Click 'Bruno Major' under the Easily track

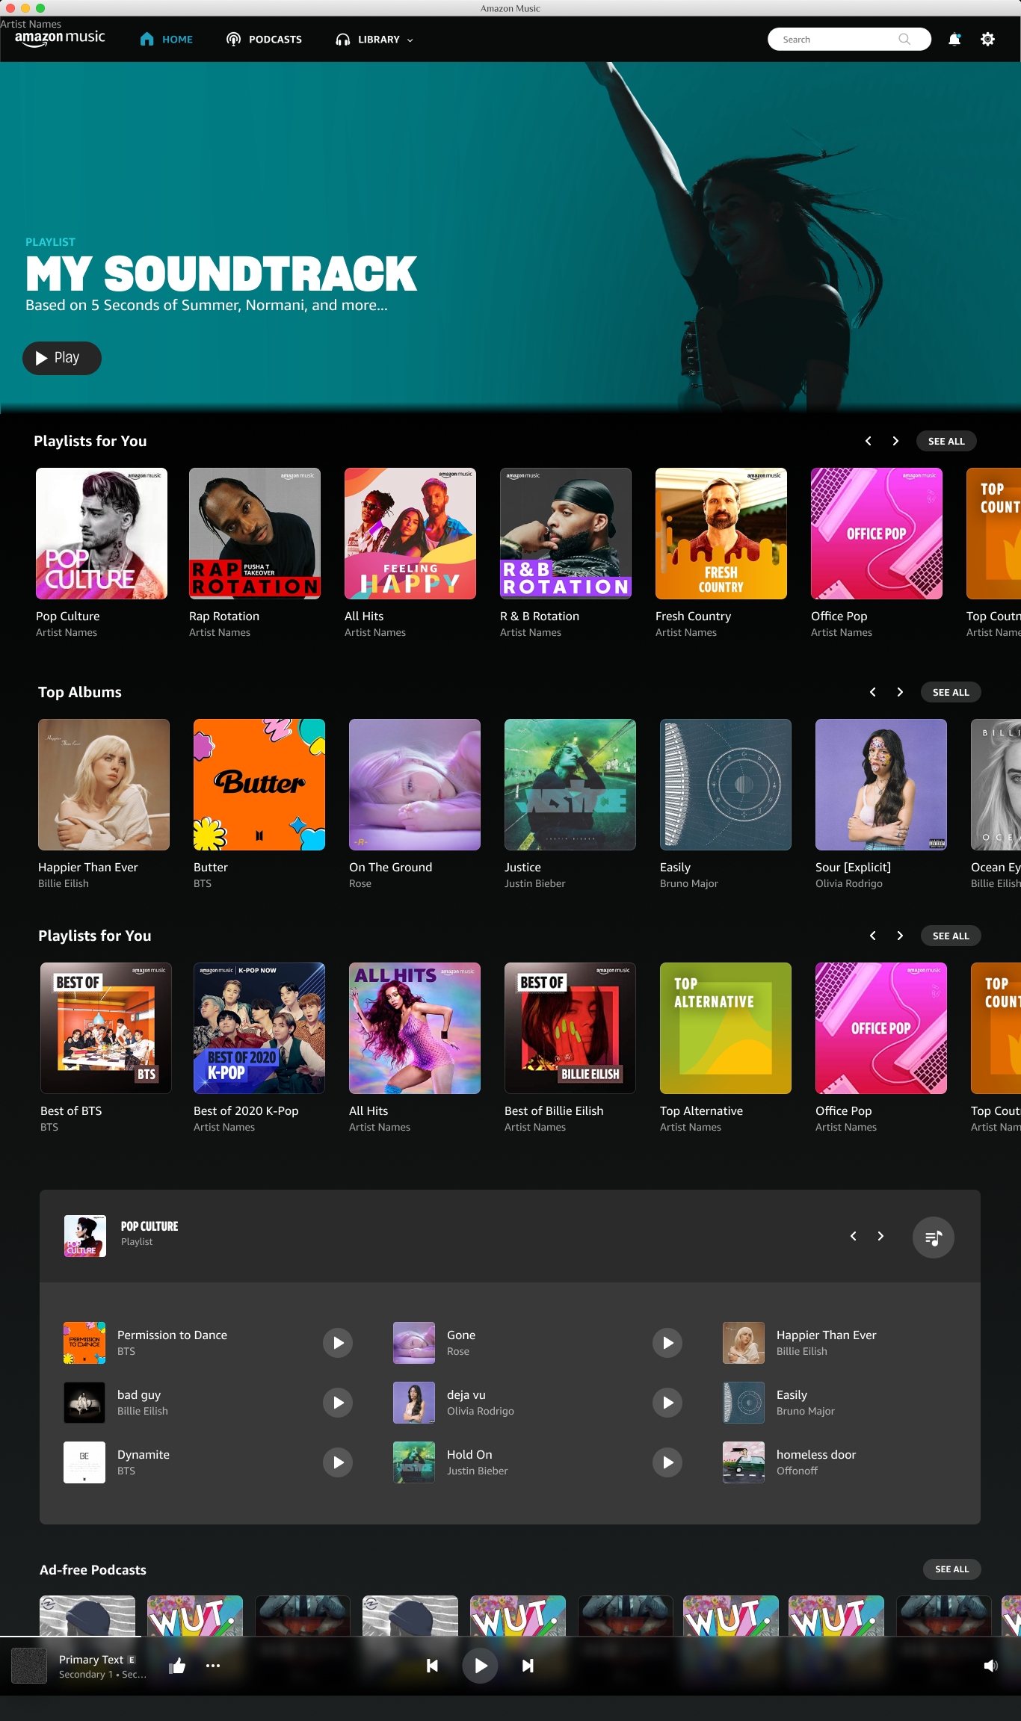click(x=806, y=1411)
